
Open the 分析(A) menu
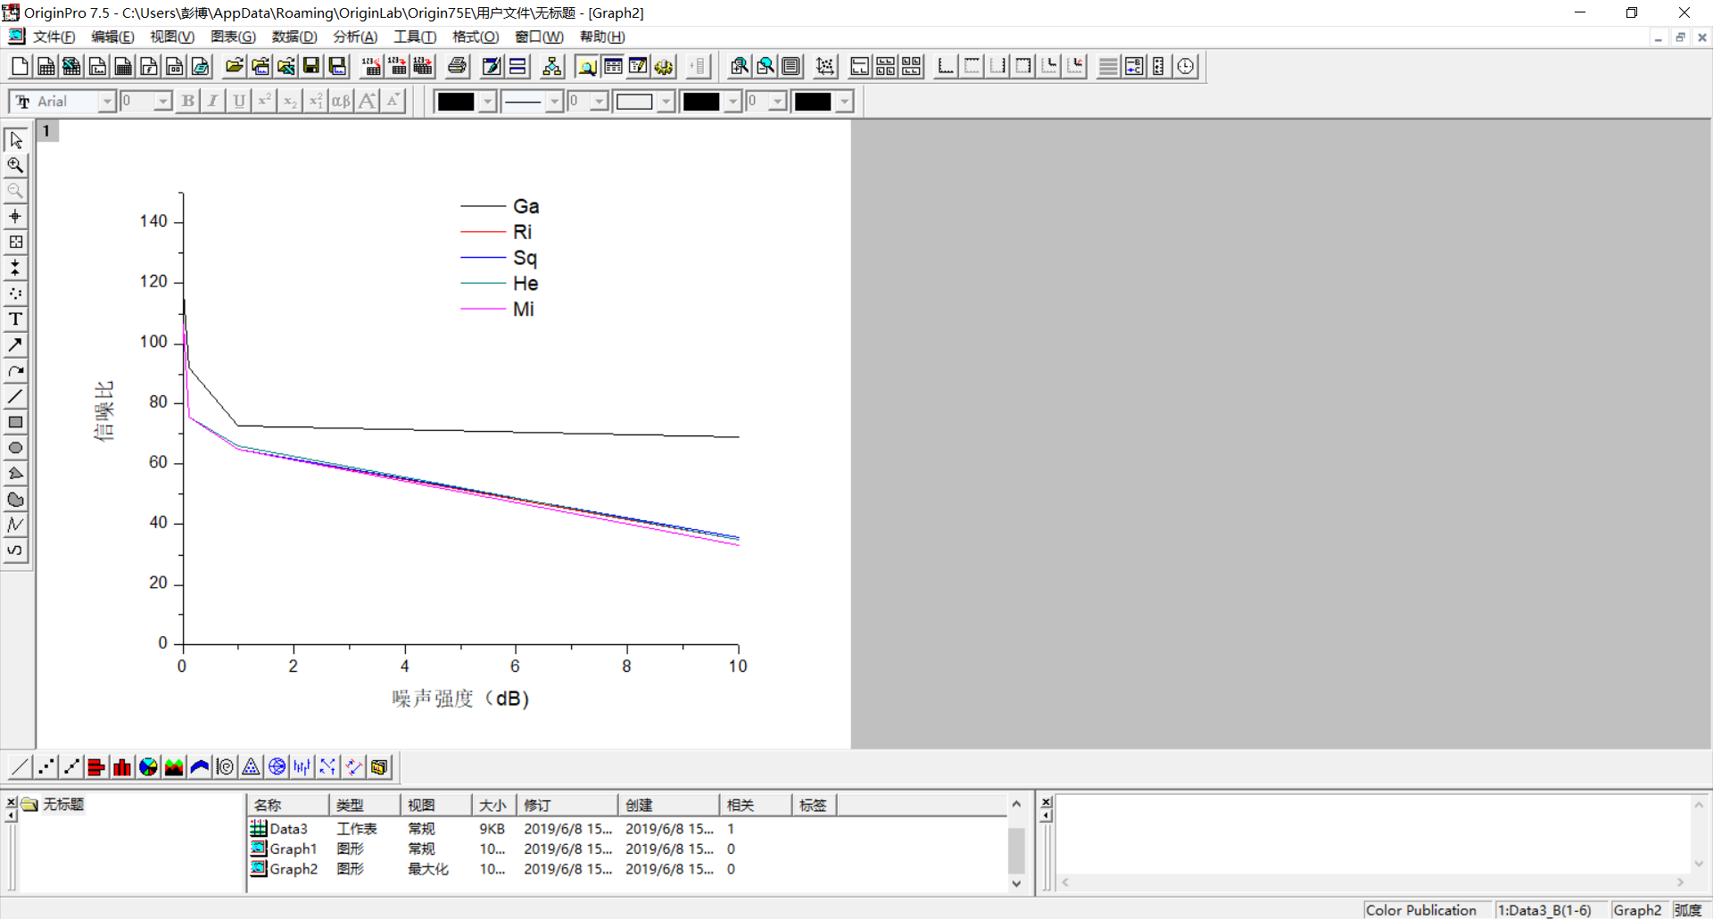click(x=354, y=37)
